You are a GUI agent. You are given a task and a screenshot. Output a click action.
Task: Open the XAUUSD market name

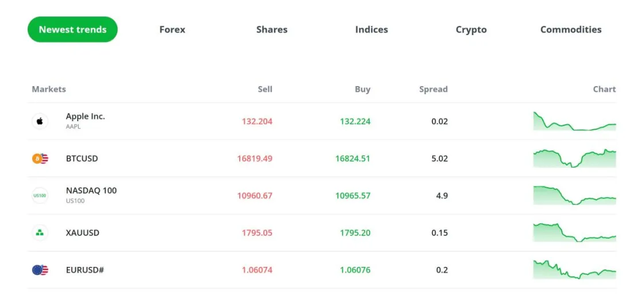pyautogui.click(x=82, y=233)
